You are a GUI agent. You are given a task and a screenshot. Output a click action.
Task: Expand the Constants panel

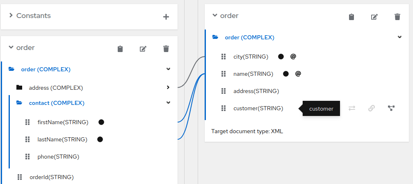pos(11,16)
